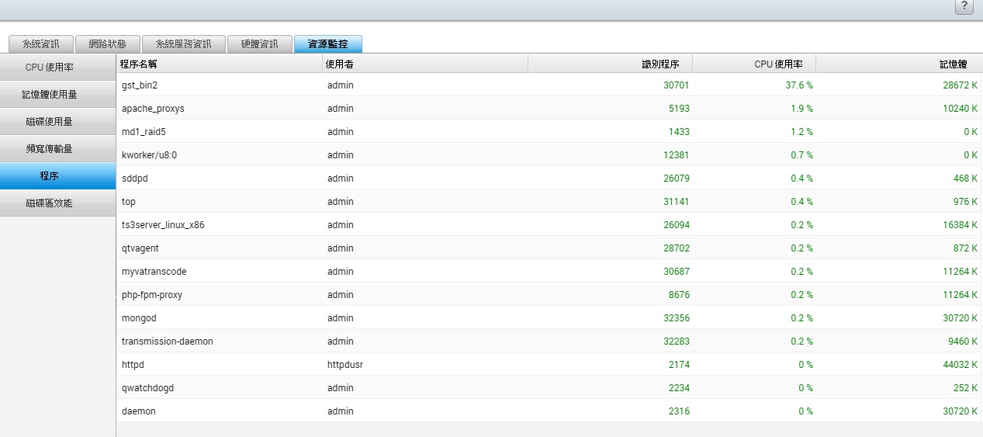Select the qwatchdogd process row
983x437 pixels.
click(549, 387)
